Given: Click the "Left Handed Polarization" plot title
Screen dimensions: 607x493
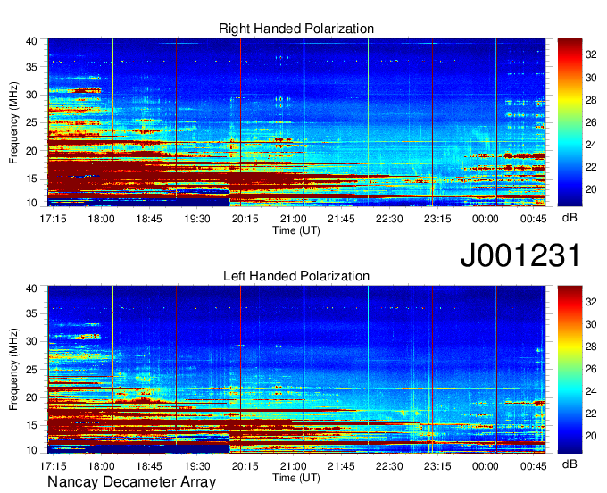Looking at the screenshot, I should pyautogui.click(x=296, y=276).
